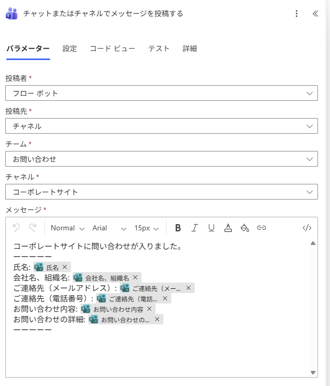Click the メッセージ field label

(x=23, y=210)
